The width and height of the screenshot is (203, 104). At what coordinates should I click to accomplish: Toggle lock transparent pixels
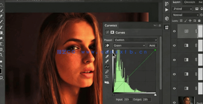click(181, 21)
